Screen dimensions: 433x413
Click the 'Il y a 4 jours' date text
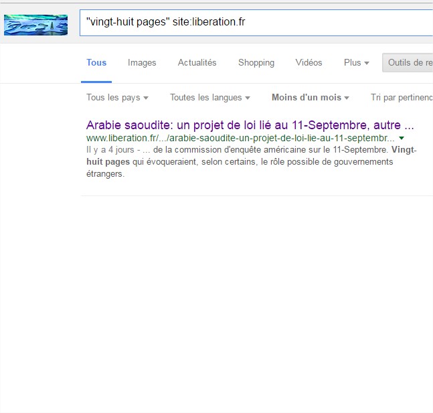click(110, 150)
